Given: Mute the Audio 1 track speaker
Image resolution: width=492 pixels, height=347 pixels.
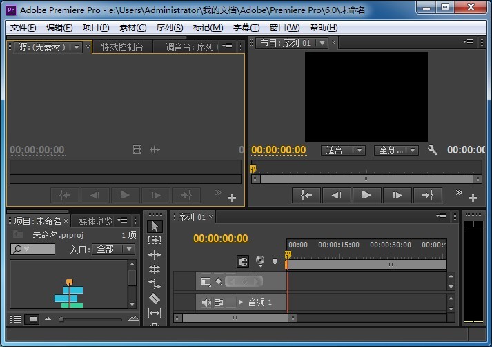Looking at the screenshot, I should pyautogui.click(x=206, y=302).
